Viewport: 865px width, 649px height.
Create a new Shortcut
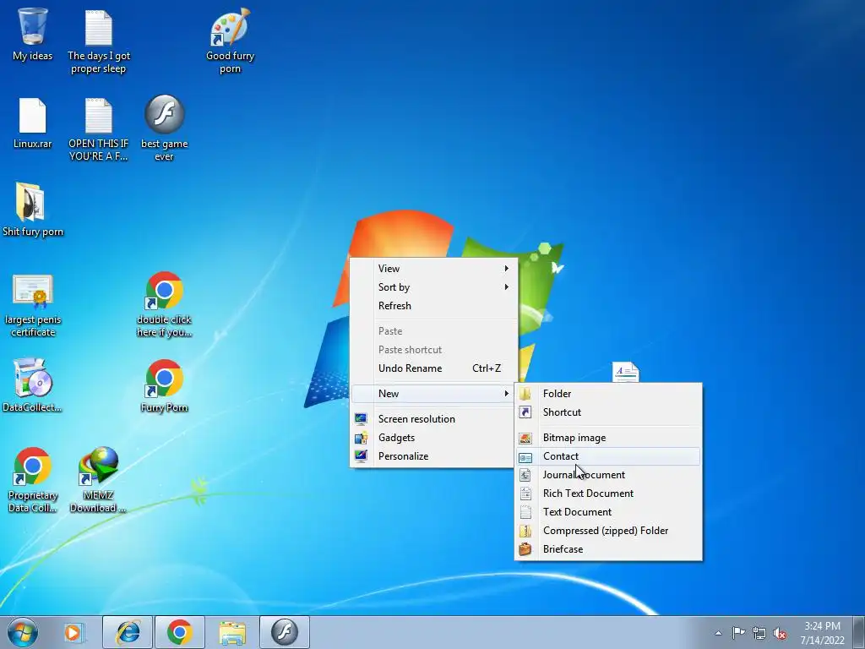(608, 412)
